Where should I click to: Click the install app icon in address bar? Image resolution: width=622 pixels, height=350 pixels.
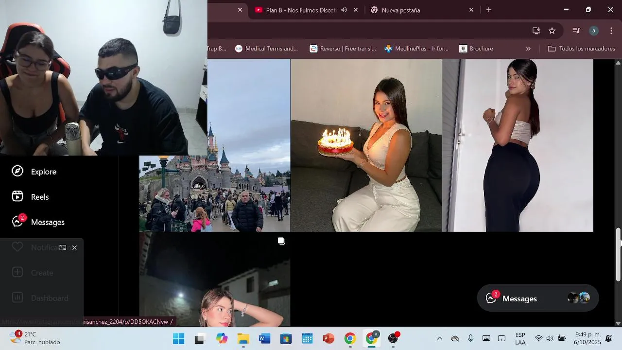point(536,31)
